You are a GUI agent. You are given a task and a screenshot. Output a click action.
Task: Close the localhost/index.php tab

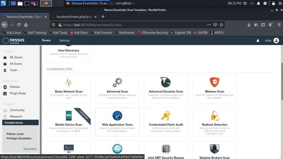click(96, 17)
